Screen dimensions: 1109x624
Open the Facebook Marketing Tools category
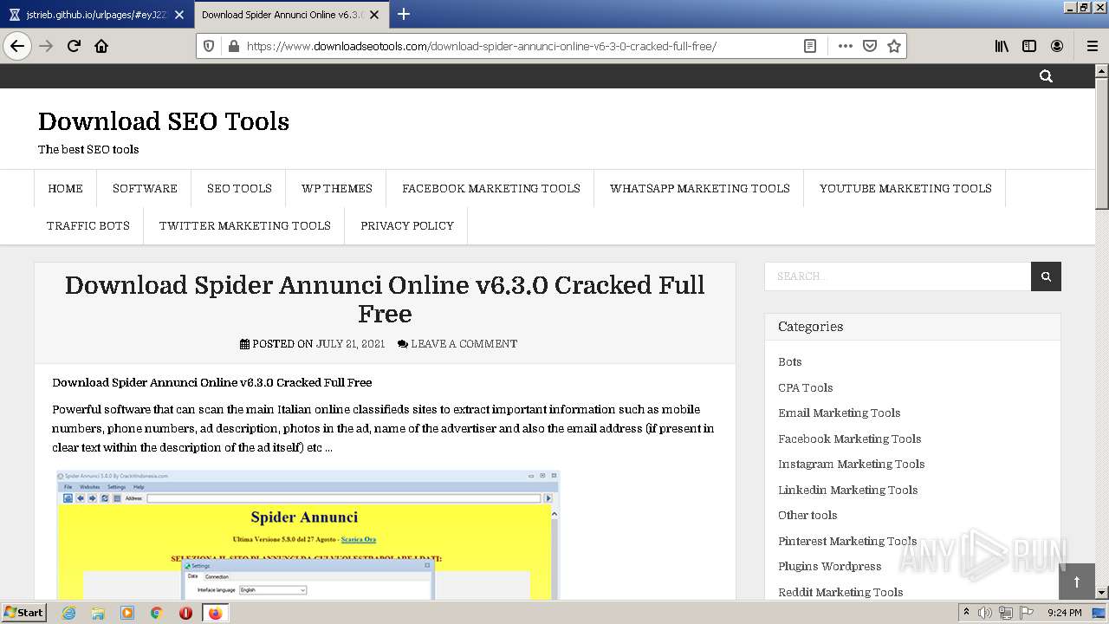click(850, 439)
